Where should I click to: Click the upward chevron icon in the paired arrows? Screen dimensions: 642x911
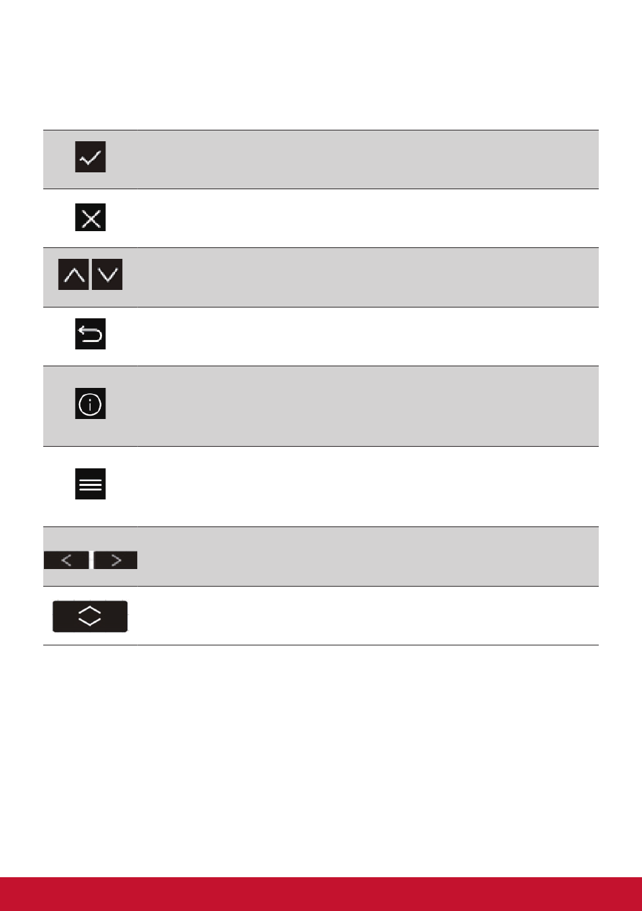click(x=74, y=274)
